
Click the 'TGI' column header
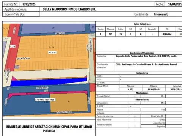point(167,29)
